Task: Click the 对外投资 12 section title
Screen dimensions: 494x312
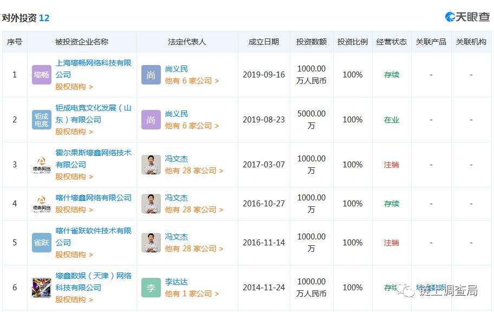Action: click(x=25, y=18)
